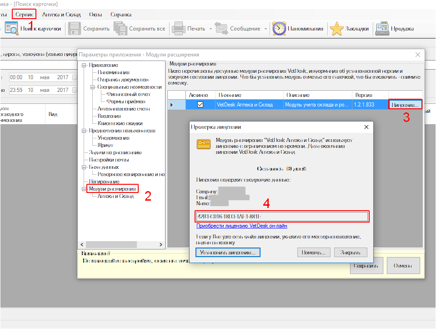Click the Print printer icon

click(x=179, y=28)
